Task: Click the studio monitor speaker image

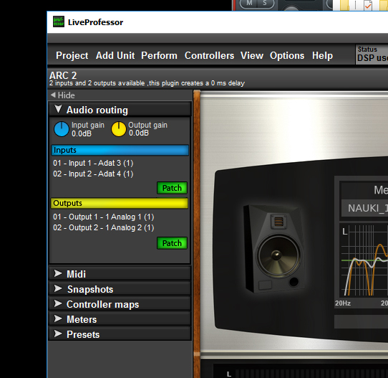Action: 275,249
